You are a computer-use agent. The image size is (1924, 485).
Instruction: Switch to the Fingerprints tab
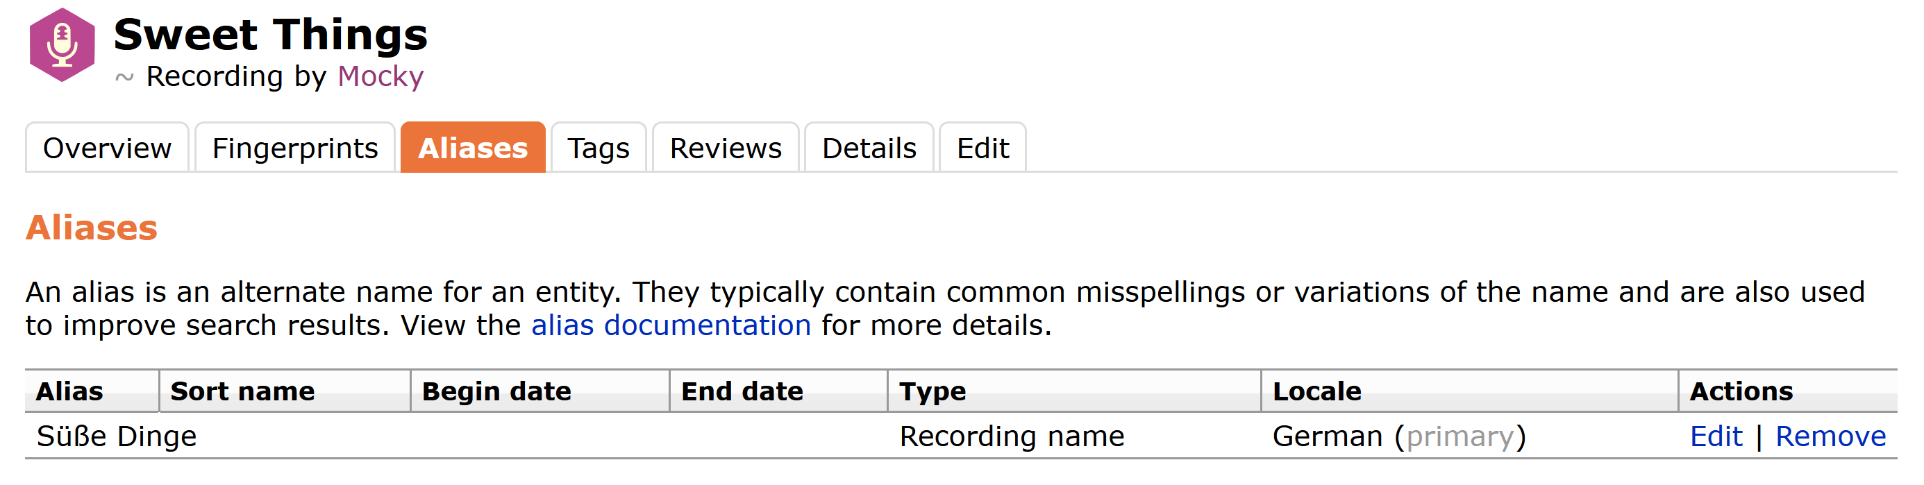295,148
